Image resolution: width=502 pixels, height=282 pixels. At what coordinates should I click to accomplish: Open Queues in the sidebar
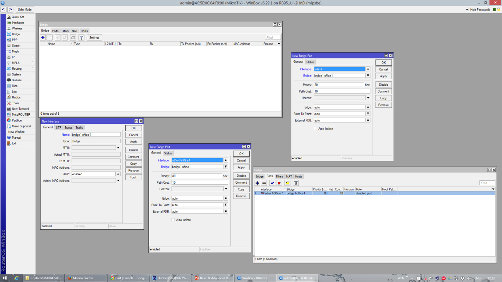pos(16,80)
